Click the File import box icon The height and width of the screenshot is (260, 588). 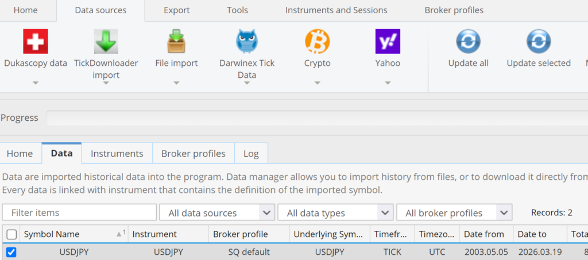(176, 42)
